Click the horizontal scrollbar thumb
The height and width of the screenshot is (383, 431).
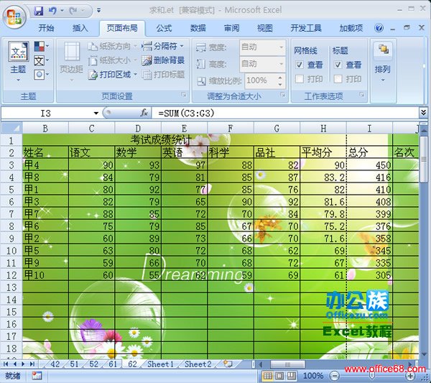pos(287,364)
